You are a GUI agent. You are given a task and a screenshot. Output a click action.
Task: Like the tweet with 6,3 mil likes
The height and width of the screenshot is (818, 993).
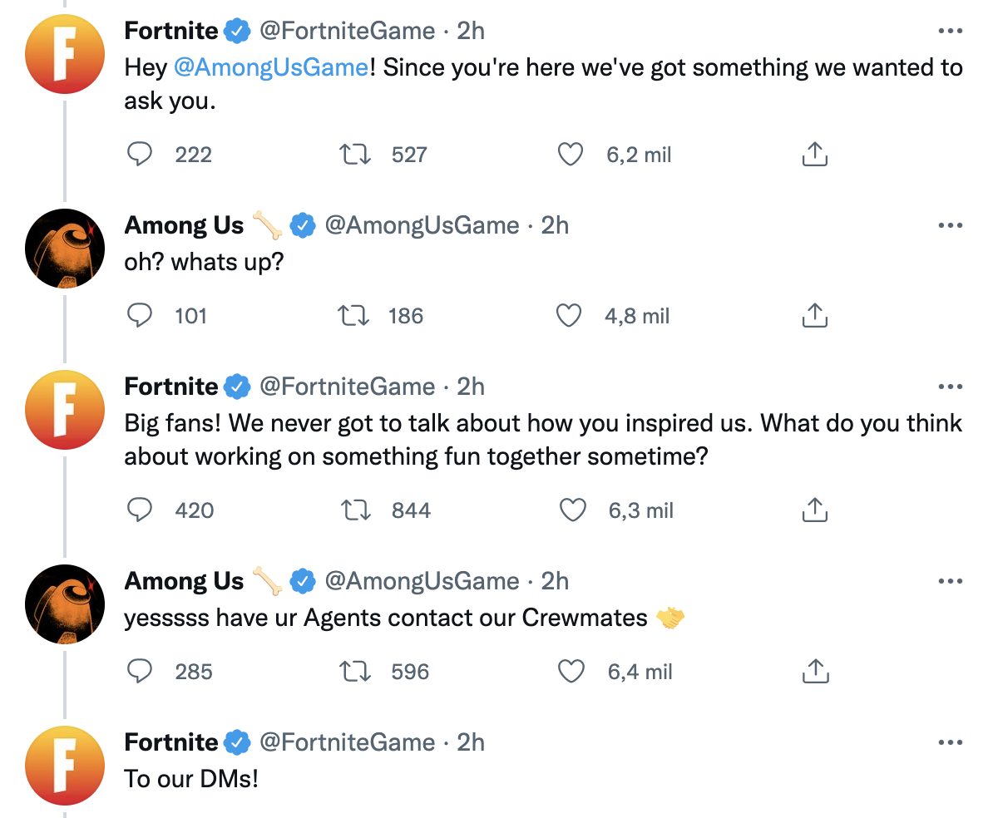point(572,510)
